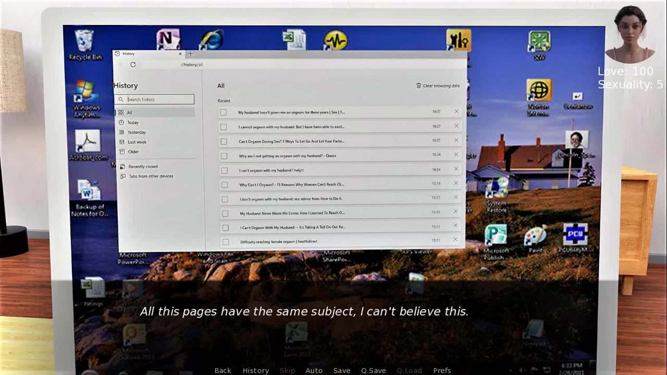Viewport: 667px width, 375px height.
Task: Remove the healthdirect history entry
Action: tap(455, 240)
